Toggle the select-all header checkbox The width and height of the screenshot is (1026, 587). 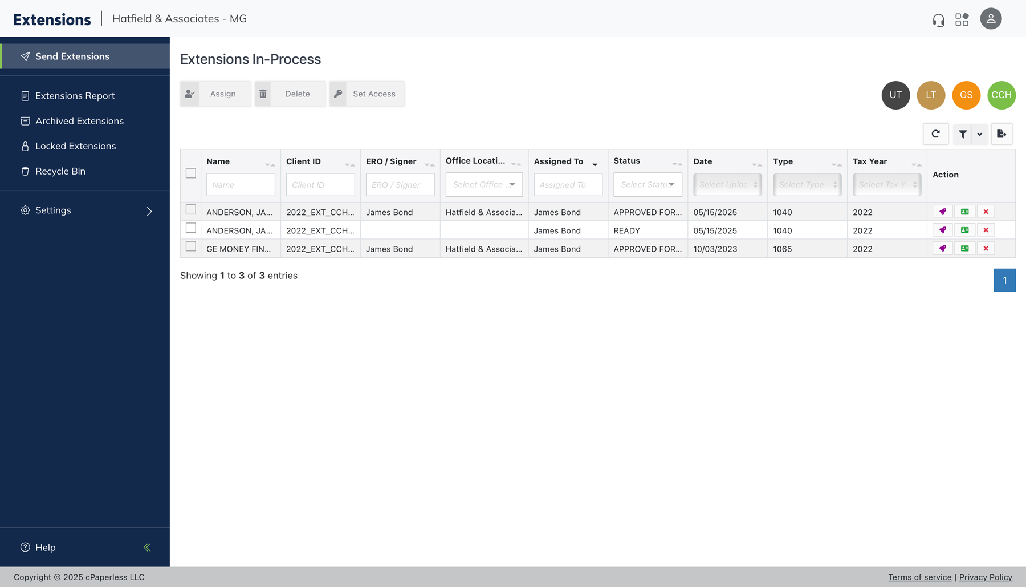point(191,173)
